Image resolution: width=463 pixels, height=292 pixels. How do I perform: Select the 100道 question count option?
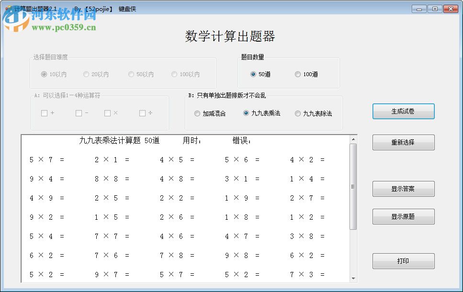[297, 74]
